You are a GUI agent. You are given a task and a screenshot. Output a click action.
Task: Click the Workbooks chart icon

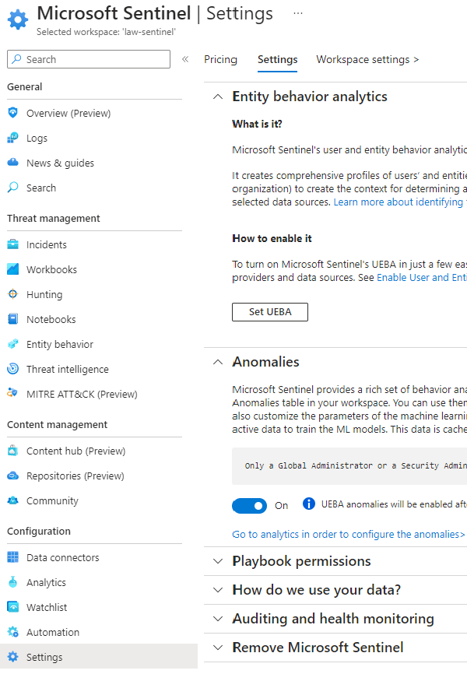pos(12,269)
